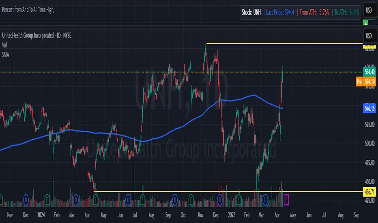Click the 'Last Price: 594.4' table cell
The image size is (378, 223).
tap(280, 12)
